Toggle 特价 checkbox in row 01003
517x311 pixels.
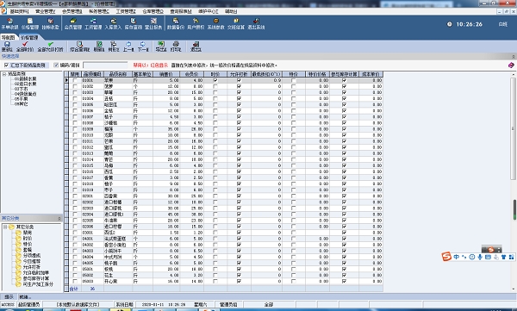[x=294, y=92]
